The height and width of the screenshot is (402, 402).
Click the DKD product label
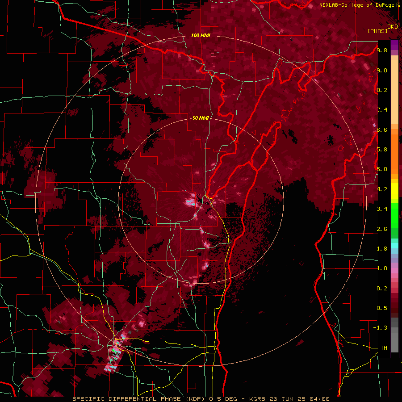393,27
